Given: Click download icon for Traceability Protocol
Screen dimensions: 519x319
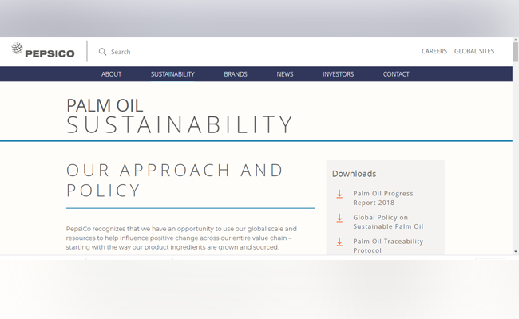Looking at the screenshot, I should point(339,242).
